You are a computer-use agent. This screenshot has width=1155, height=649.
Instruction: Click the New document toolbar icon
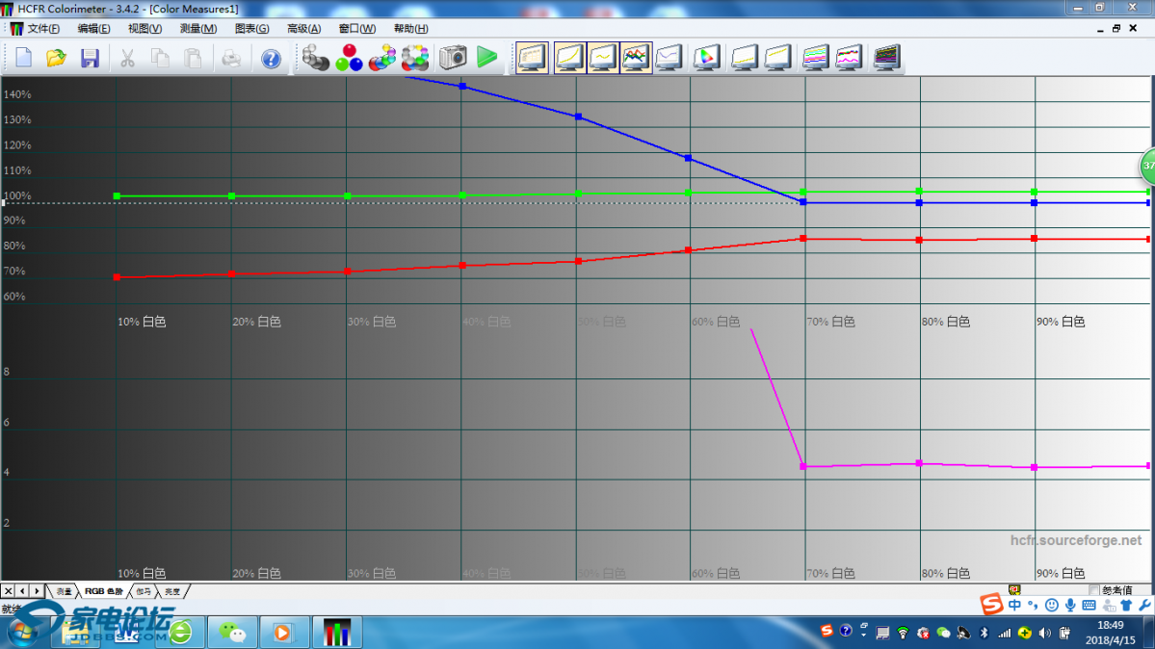point(23,58)
